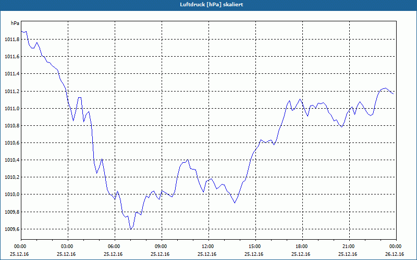Select the y-axis value "1010,0"
This screenshot has height=260, width=417.
(x=12, y=194)
